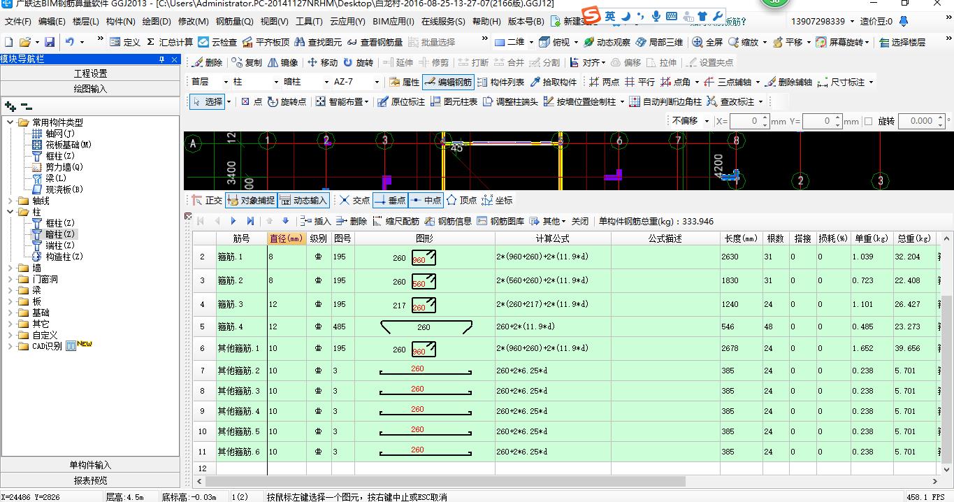Open the 工具(T) menu
Viewport: 954px width, 502px height.
(x=309, y=22)
